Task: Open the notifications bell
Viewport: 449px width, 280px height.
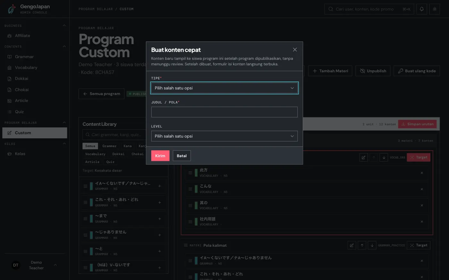Action: [x=421, y=9]
